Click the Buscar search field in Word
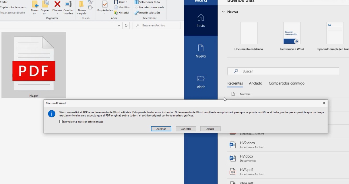The image size is (349, 184). tap(283, 71)
